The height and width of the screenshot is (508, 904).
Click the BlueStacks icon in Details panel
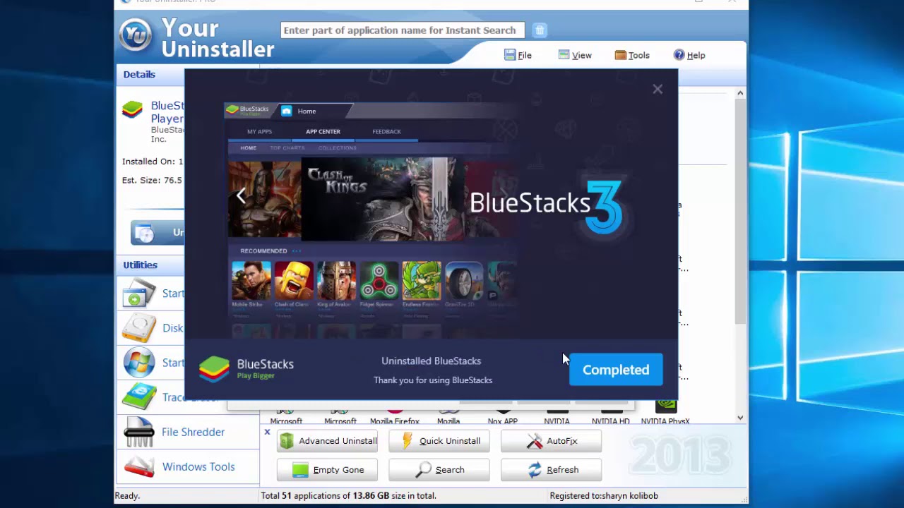click(132, 109)
